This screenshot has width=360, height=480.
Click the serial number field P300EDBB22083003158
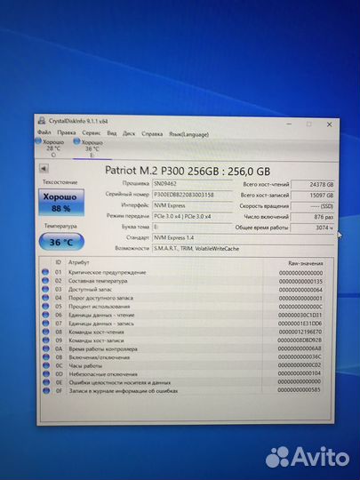click(193, 195)
